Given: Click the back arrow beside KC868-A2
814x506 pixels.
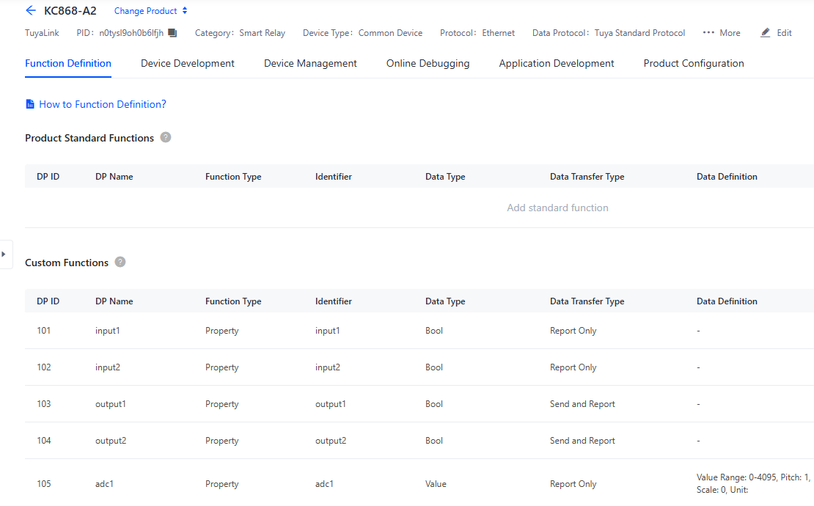Looking at the screenshot, I should click(31, 11).
